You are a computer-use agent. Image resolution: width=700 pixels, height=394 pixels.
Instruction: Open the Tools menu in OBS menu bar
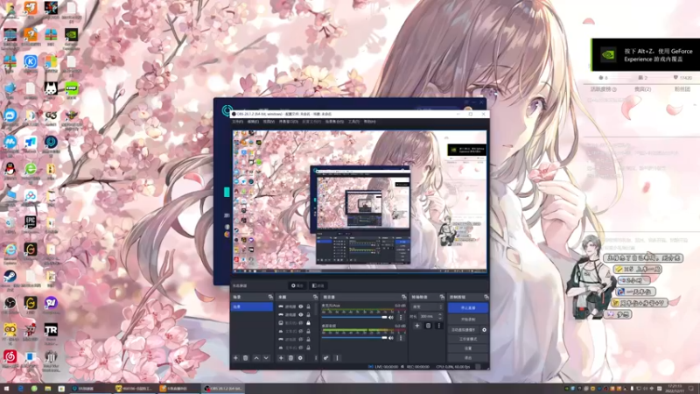coord(353,122)
